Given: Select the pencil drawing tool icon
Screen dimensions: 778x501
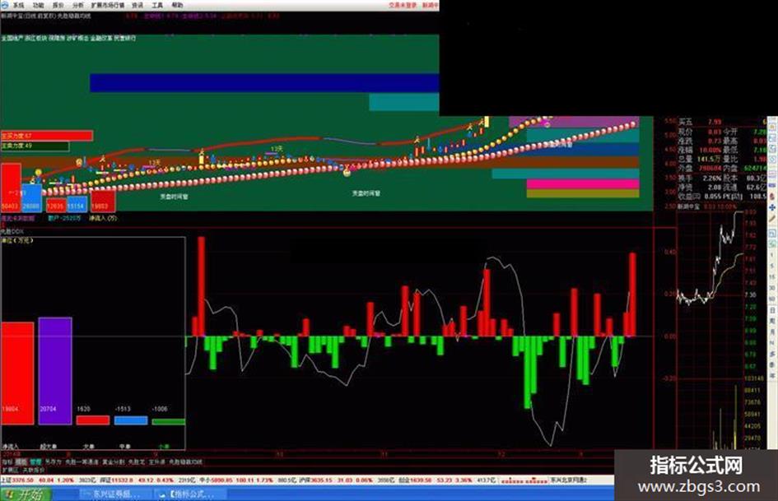Looking at the screenshot, I should [772, 218].
